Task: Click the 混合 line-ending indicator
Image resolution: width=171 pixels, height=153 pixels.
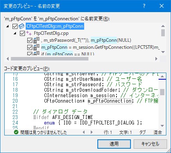Action: [158, 132]
